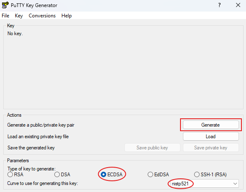
Task: Click the 'Curve to use for generating this key:' label
Action: tap(42, 183)
